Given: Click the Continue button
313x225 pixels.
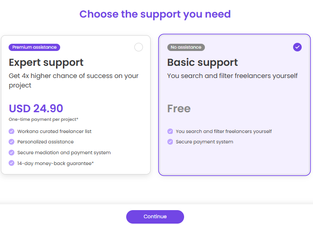Looking at the screenshot, I should tap(155, 216).
